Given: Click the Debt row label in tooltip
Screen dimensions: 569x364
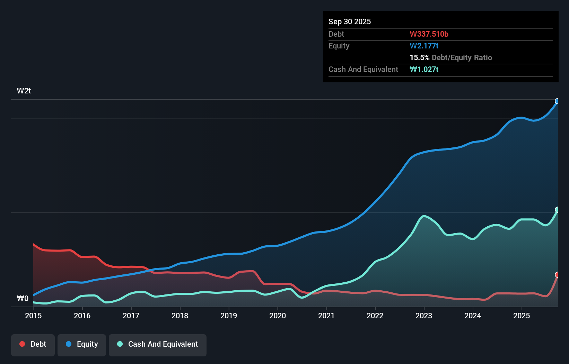Looking at the screenshot, I should (336, 34).
